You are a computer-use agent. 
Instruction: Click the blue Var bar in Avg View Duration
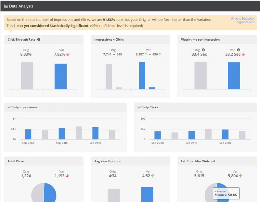coord(147,194)
